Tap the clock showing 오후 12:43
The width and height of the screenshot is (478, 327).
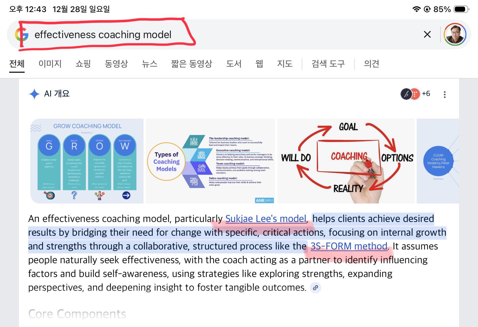coord(28,9)
